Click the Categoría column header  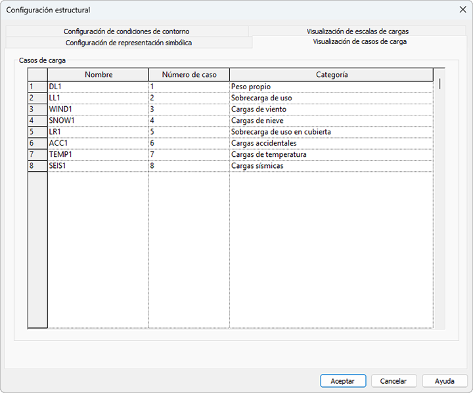click(x=332, y=75)
